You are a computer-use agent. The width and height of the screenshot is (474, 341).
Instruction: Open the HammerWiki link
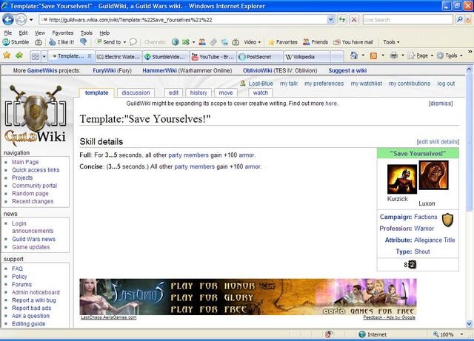click(159, 70)
